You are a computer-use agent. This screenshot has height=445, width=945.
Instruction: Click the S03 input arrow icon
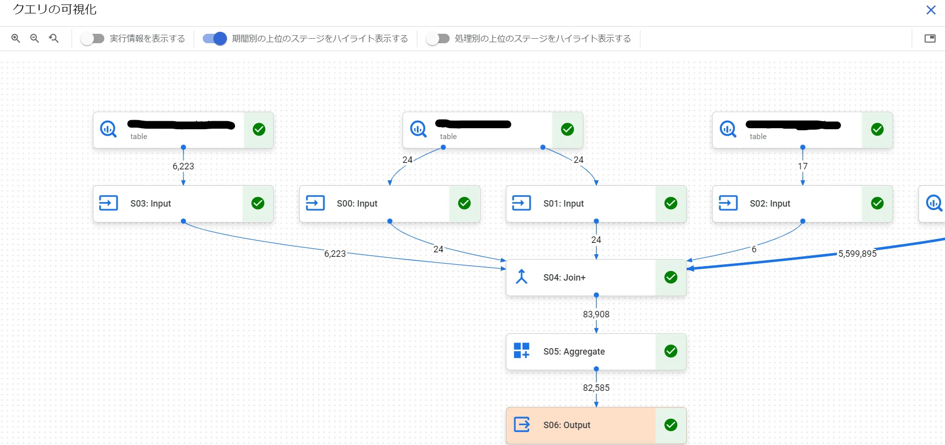pos(108,203)
